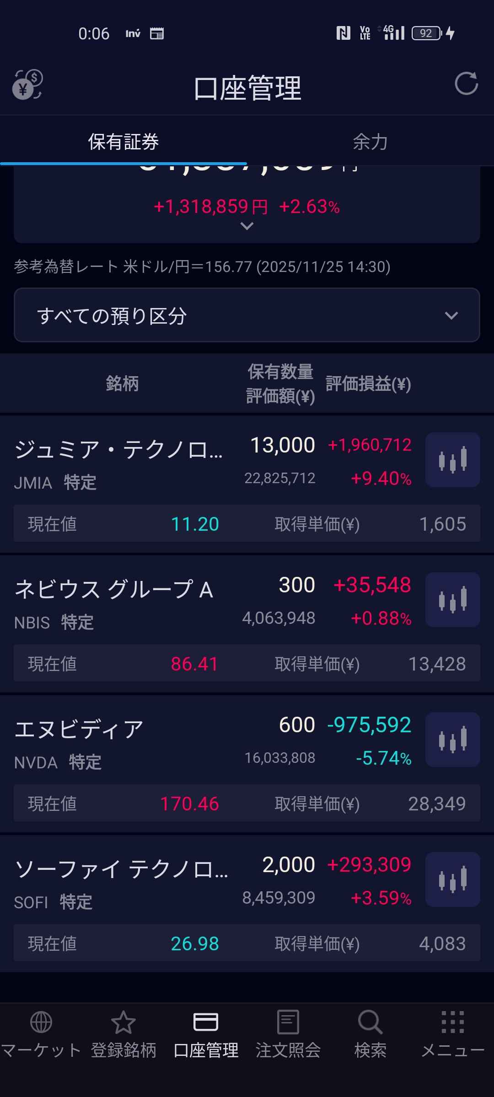Open the chart icon for NBIS
The image size is (494, 1097).
(x=452, y=600)
